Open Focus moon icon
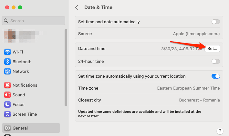Viewport: 229px width, 136px height. (7, 104)
